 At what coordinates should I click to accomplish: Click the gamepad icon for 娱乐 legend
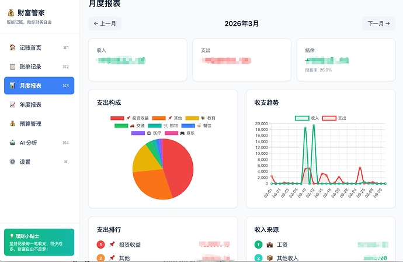tap(182, 133)
